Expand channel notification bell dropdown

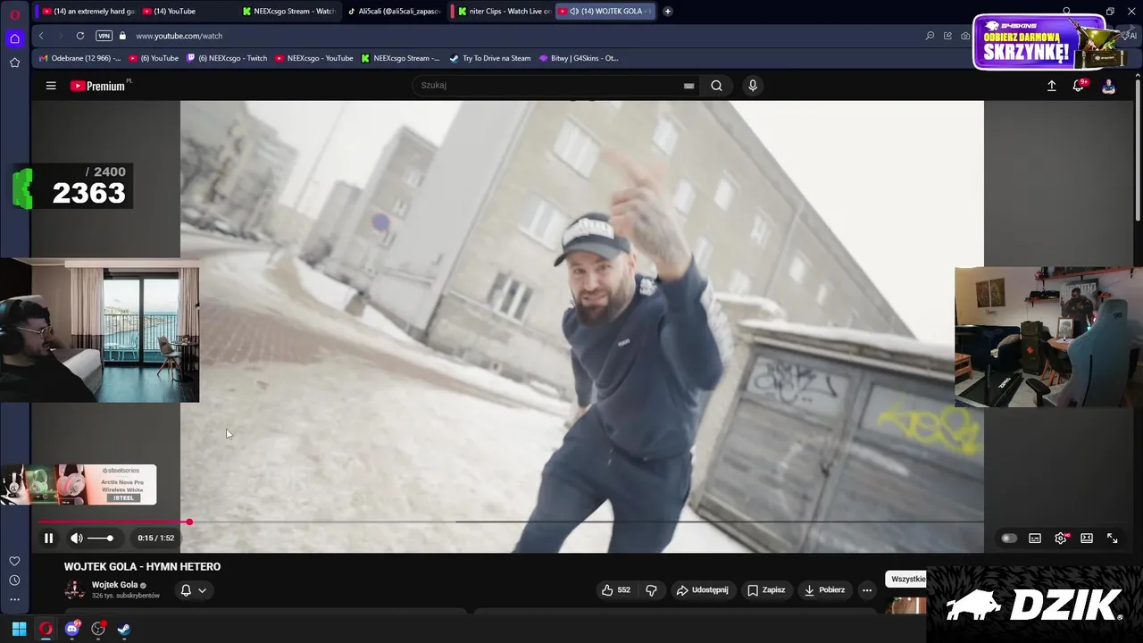coord(194,590)
